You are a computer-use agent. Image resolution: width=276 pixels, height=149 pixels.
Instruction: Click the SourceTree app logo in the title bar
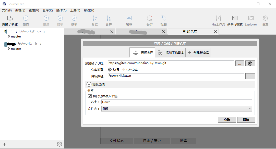(4, 4)
